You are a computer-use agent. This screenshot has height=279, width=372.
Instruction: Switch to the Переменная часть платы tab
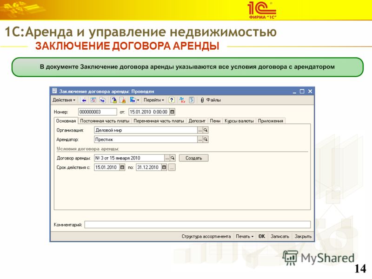159,121
